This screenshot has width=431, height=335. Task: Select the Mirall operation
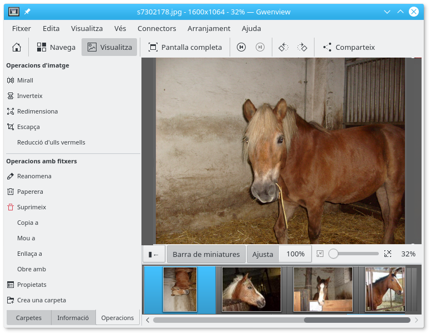(25, 80)
